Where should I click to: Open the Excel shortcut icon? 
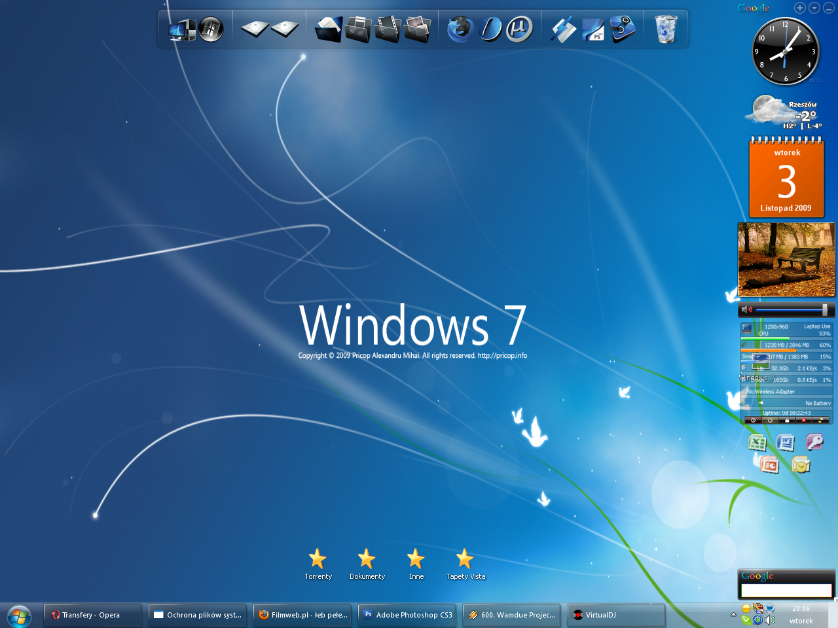(757, 443)
